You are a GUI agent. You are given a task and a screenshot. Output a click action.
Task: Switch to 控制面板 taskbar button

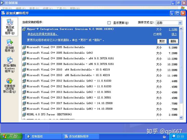tap(43, 136)
